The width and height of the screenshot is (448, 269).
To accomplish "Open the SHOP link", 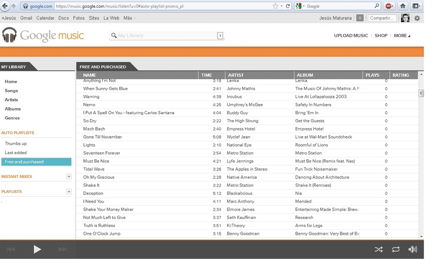I will 381,35.
